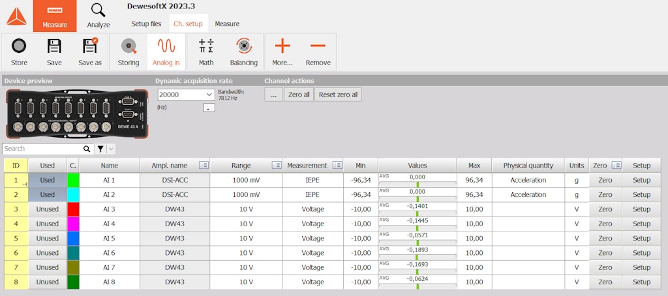Toggle AI 2 Used button

[47, 195]
